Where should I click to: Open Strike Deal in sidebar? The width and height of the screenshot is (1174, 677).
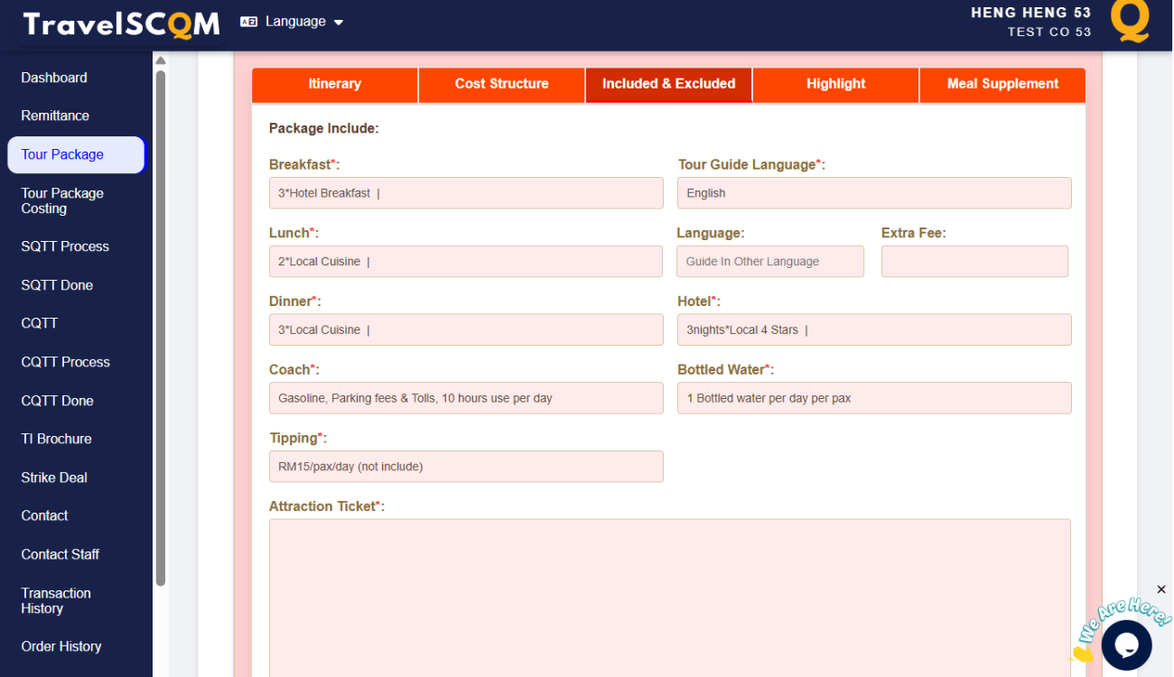pyautogui.click(x=54, y=478)
